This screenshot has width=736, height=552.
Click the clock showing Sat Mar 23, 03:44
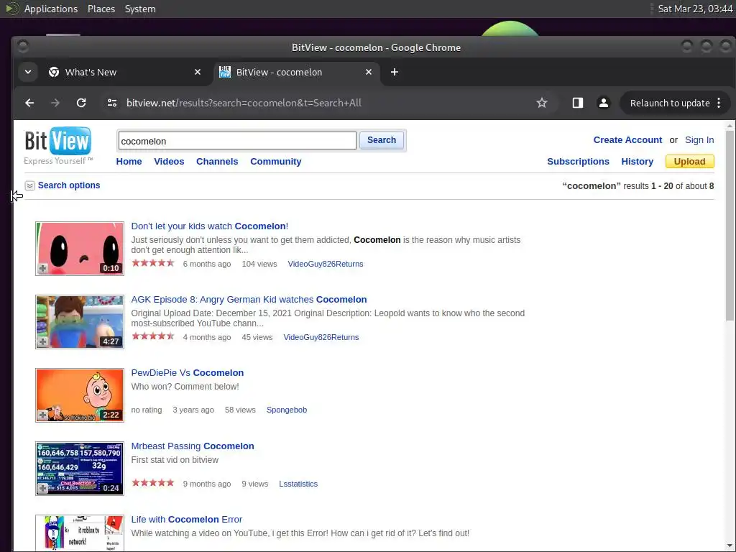tap(695, 9)
